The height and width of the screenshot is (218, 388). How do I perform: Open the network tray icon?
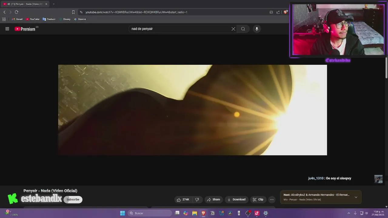(x=362, y=213)
